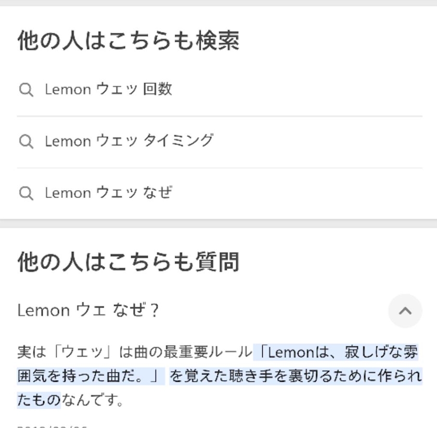The image size is (437, 428).
Task: Click the question text "Lemon ウェ なぜ？"
Action: tap(88, 310)
